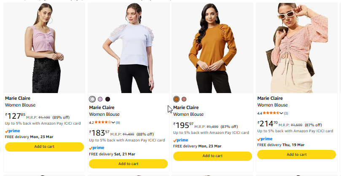
Task: Click the Prime badge under the ₹127 blouse
Action: coord(12,131)
